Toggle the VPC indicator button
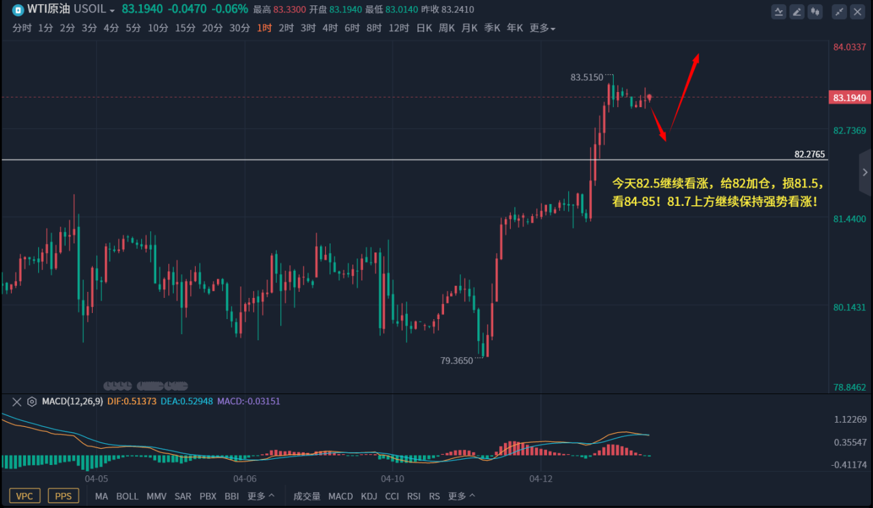Image resolution: width=873 pixels, height=508 pixels. (x=25, y=496)
